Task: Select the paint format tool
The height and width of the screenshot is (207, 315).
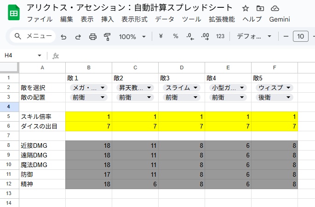Action: 107,37
